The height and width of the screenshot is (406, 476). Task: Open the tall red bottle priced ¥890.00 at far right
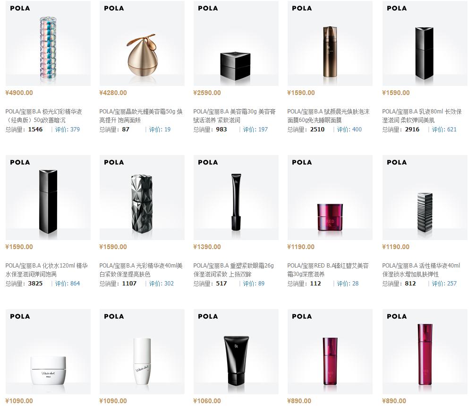pos(425,352)
